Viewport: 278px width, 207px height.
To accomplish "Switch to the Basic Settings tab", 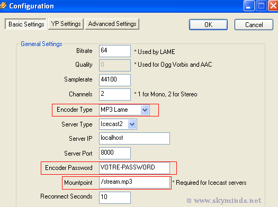I will [25, 24].
